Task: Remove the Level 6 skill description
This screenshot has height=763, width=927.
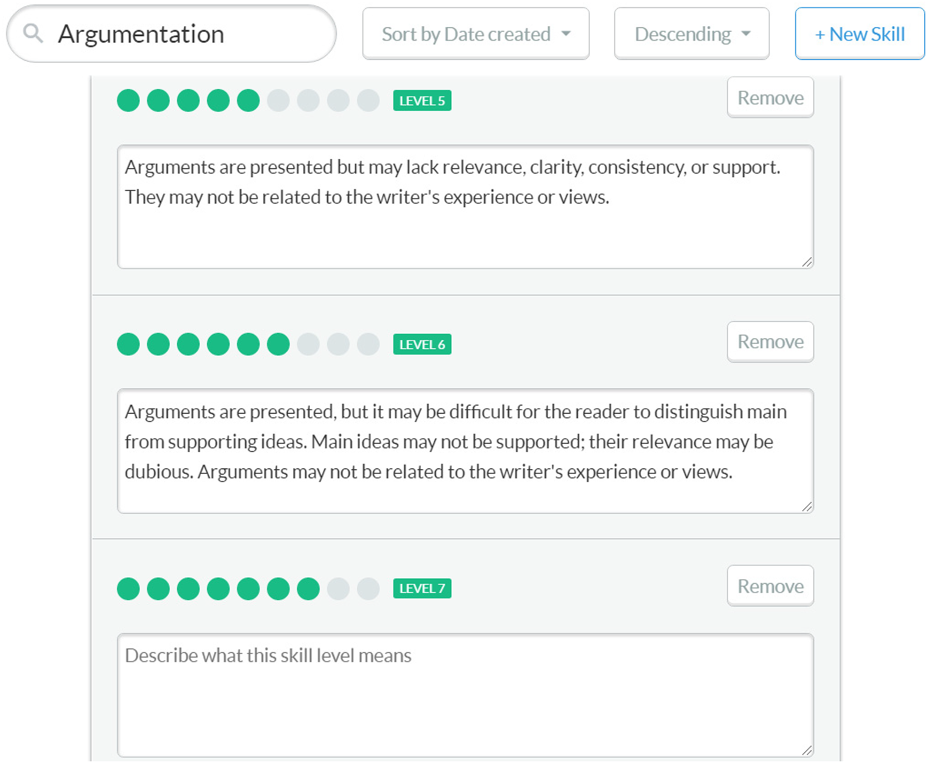Action: pos(770,342)
